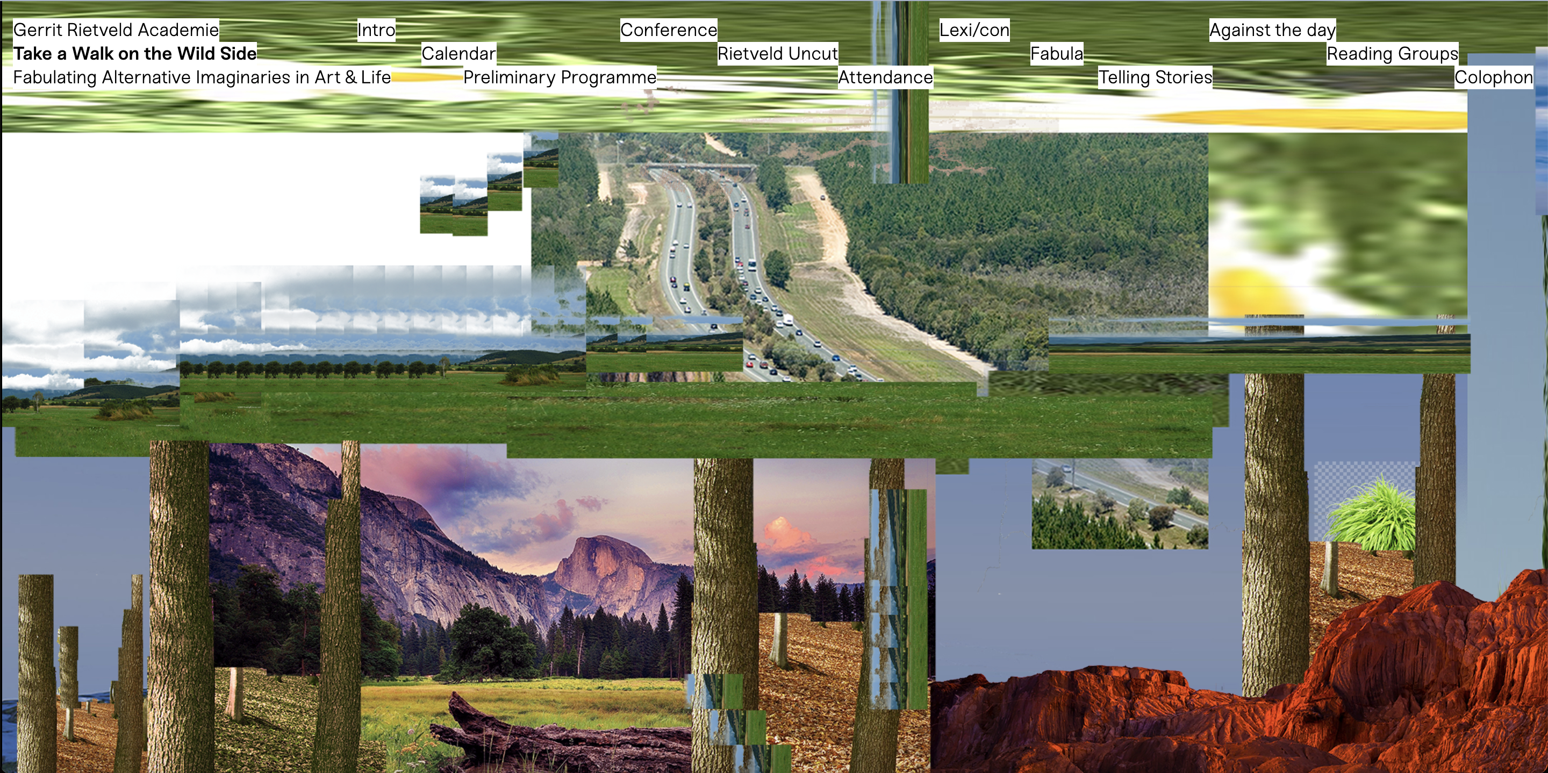Click the Gerrit Rietveld Academie link
Screen dimensions: 1548x773
pyautogui.click(x=116, y=30)
